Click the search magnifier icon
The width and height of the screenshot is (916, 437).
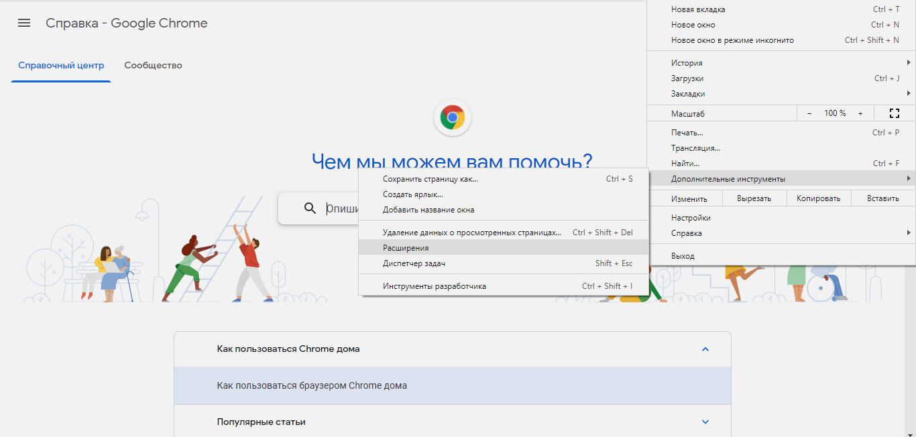(310, 208)
